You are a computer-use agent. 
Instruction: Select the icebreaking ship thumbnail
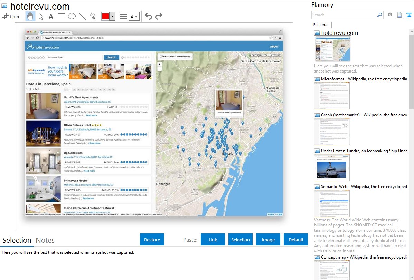332,167
